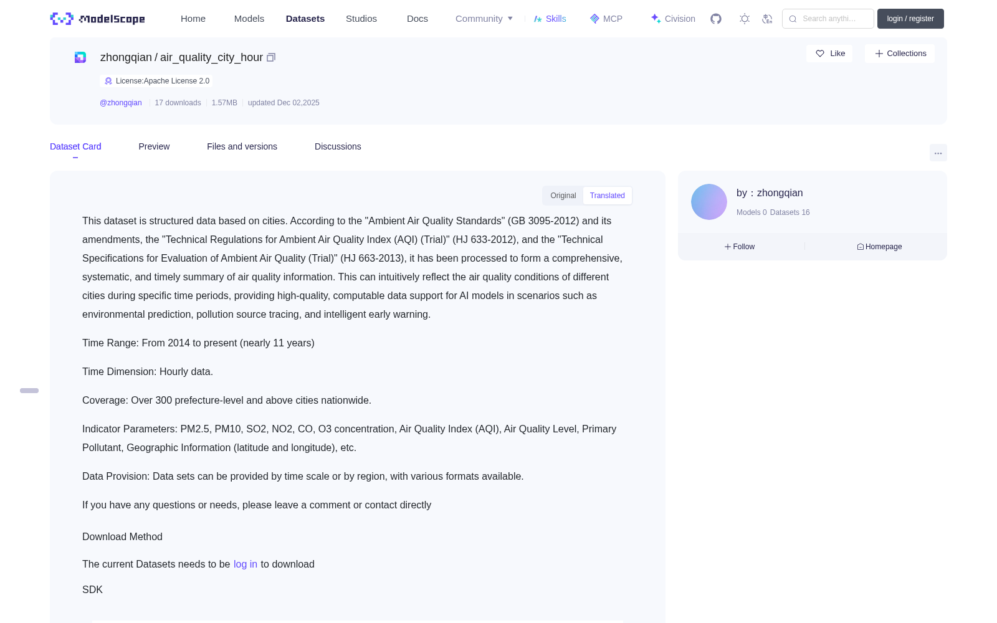Click the left-edge sidebar handle
The width and height of the screenshot is (997, 623).
coord(29,391)
